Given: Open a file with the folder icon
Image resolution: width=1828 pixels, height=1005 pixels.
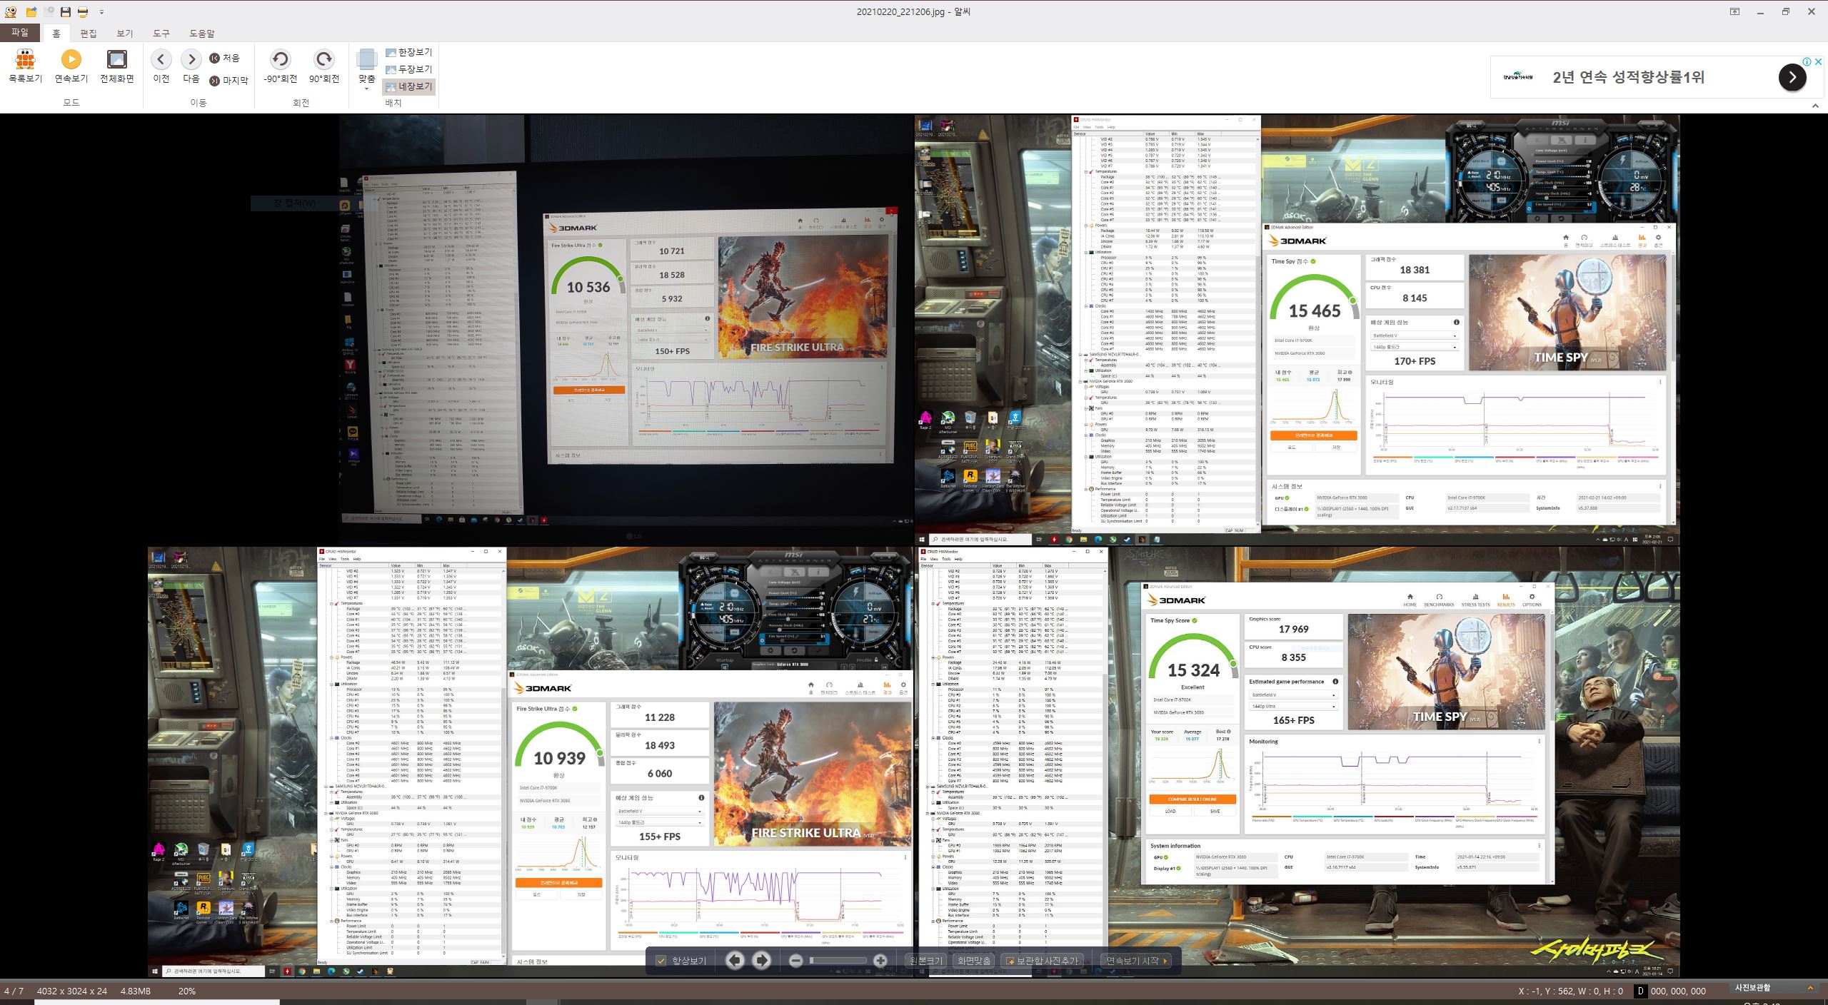Looking at the screenshot, I should pos(31,11).
